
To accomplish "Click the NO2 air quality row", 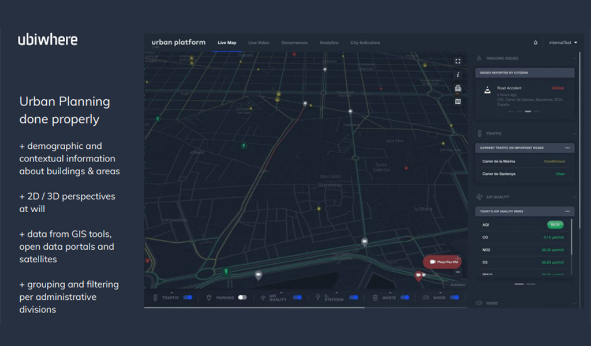I will click(x=523, y=250).
